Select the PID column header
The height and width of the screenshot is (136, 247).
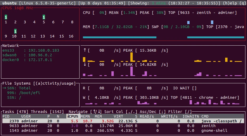click(6, 116)
